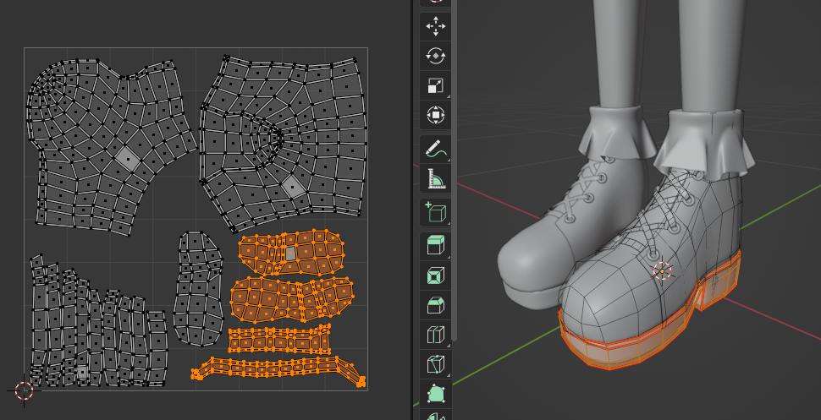
Task: Select the Poly Build tool
Action: tap(436, 394)
